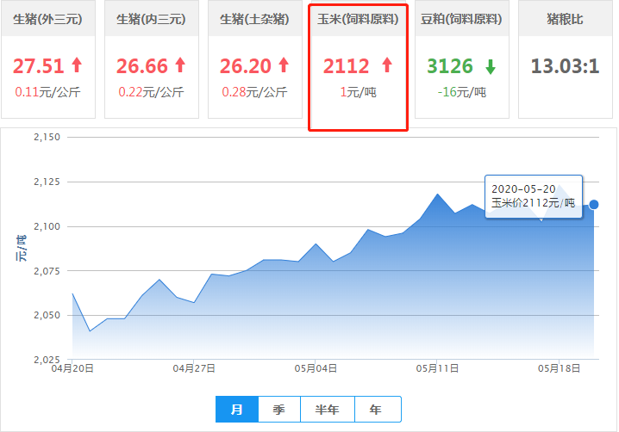The width and height of the screenshot is (619, 432).
Task: Switch to the 季 (quarter) range tab
Action: pyautogui.click(x=278, y=409)
